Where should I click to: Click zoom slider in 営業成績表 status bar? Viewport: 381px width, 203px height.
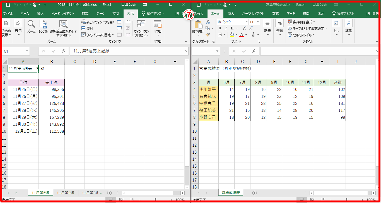coord(346,200)
